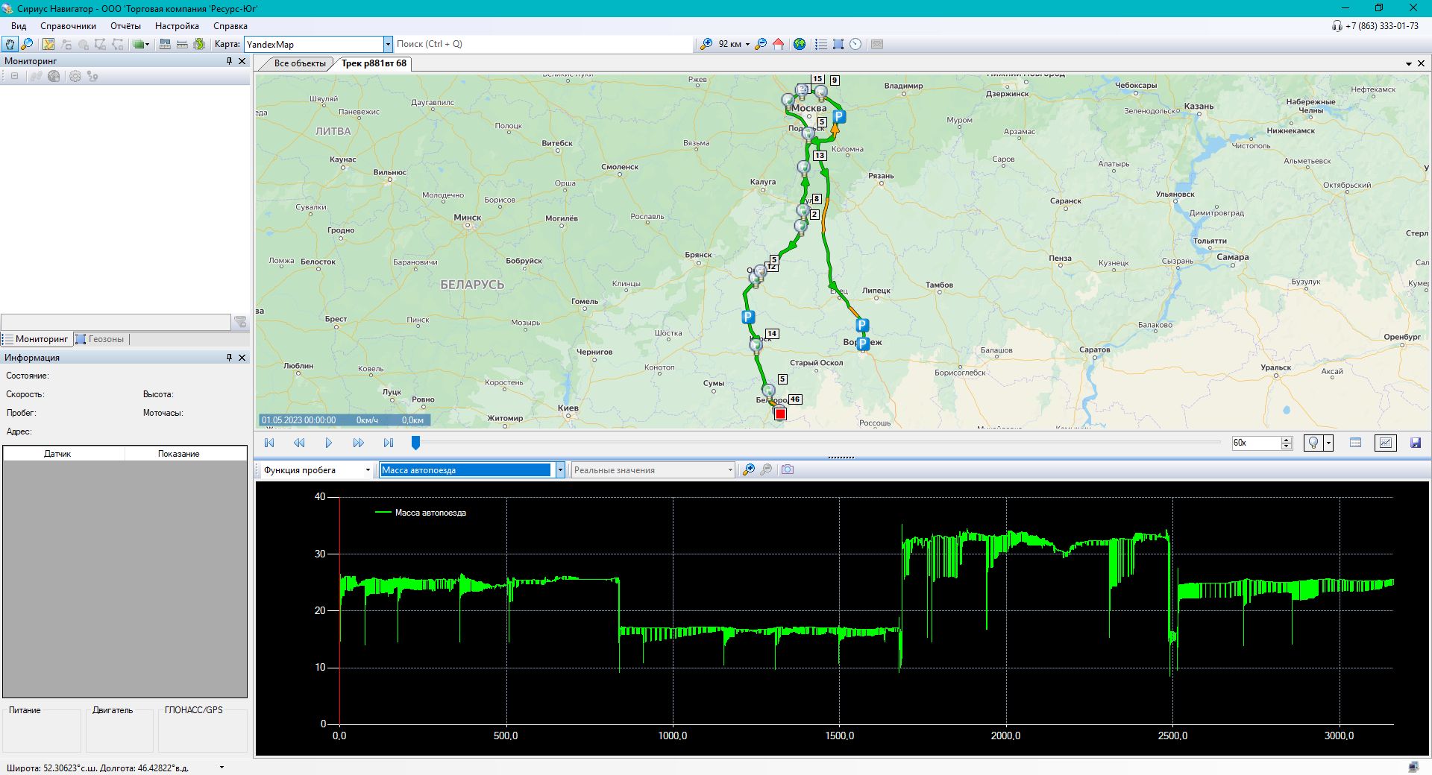Click the track playback slider handle
The image size is (1432, 775).
[x=415, y=443]
